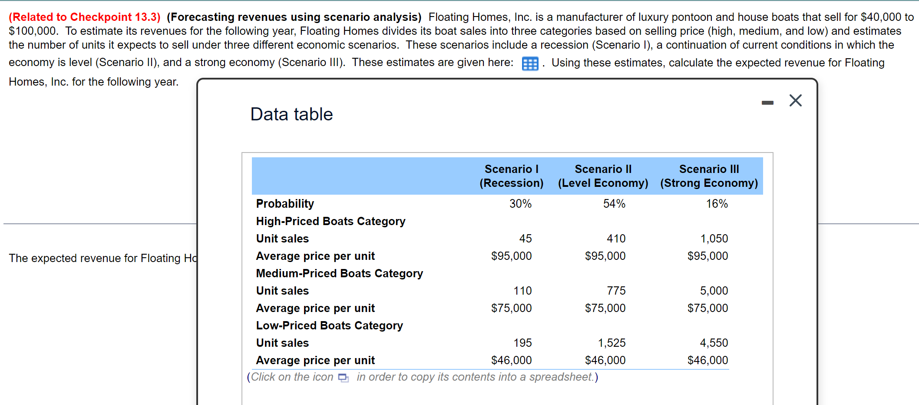The height and width of the screenshot is (405, 919).
Task: Open the data table grid icon
Action: pos(530,64)
